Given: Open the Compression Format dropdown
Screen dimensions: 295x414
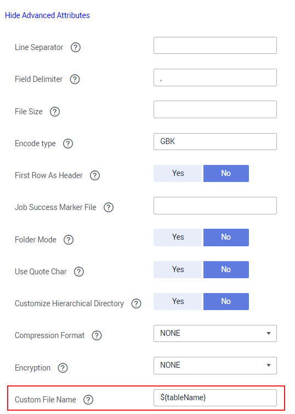Looking at the screenshot, I should (x=215, y=334).
